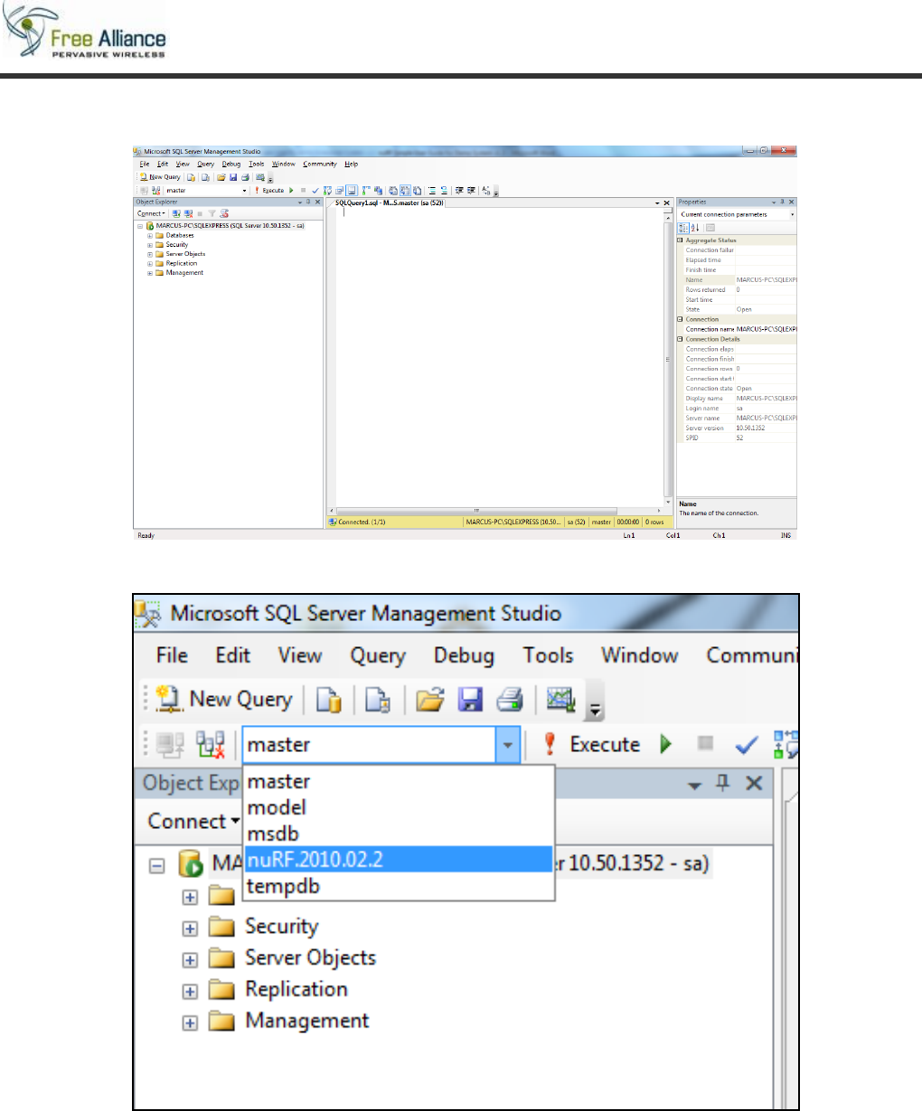Click the Open File folder icon, enlarged toolbar

click(429, 700)
